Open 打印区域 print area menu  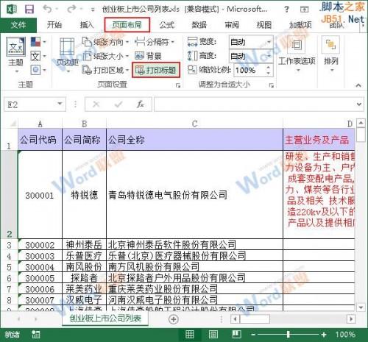105,71
